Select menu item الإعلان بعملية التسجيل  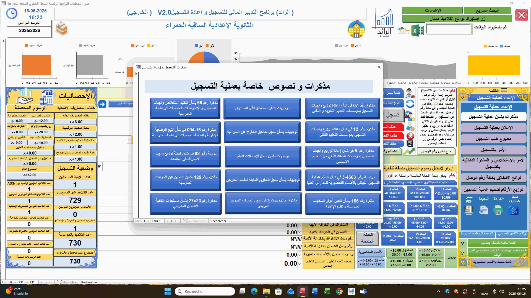pyautogui.click(x=493, y=127)
